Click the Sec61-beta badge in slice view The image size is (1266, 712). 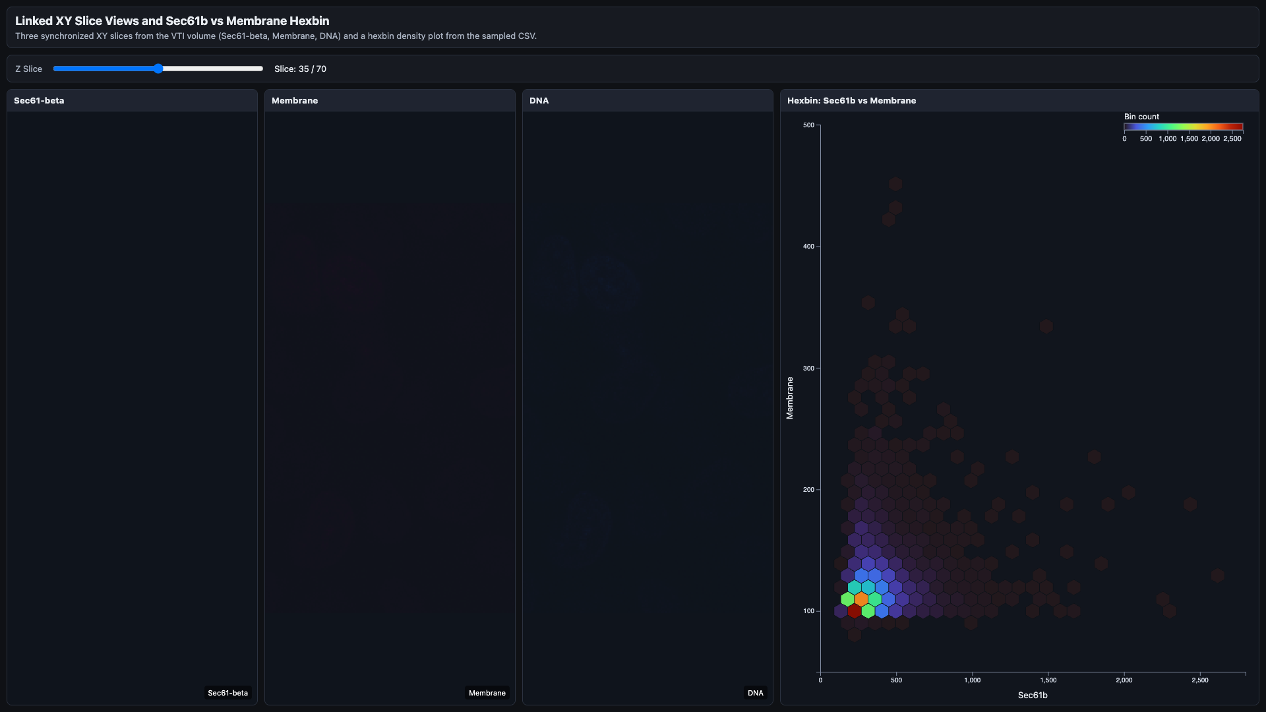(x=227, y=693)
